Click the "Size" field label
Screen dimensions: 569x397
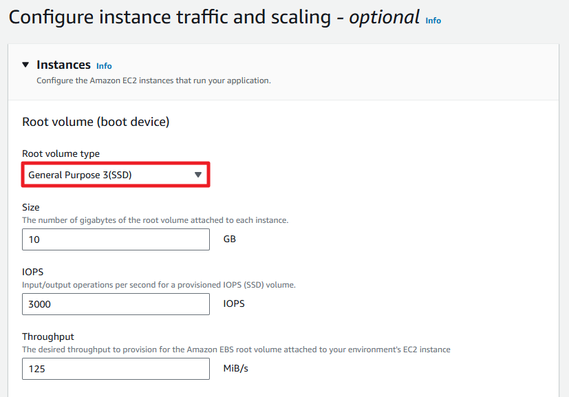point(31,207)
